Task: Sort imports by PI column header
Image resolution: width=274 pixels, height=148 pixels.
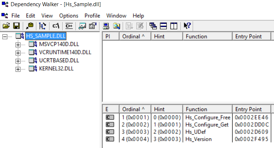Action: [x=111, y=36]
